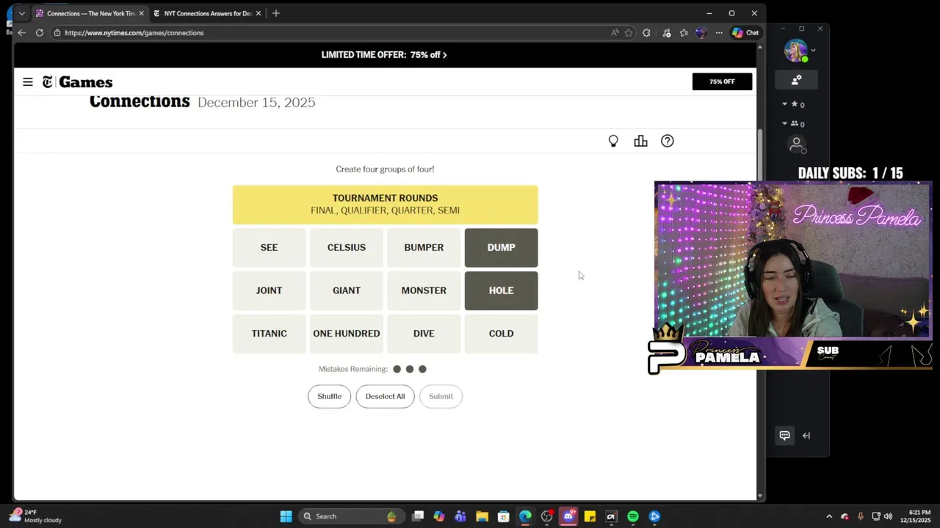Select the BUMPER tile
This screenshot has width=940, height=528.
click(424, 248)
